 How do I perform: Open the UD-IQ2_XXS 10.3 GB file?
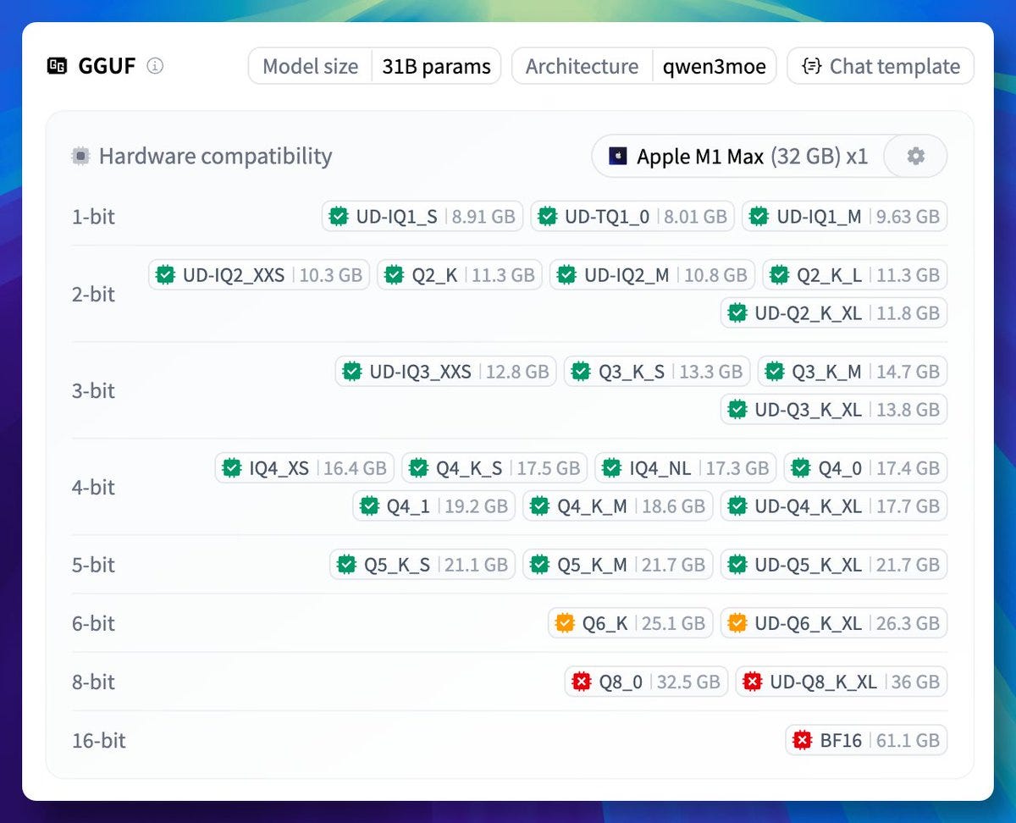(259, 274)
